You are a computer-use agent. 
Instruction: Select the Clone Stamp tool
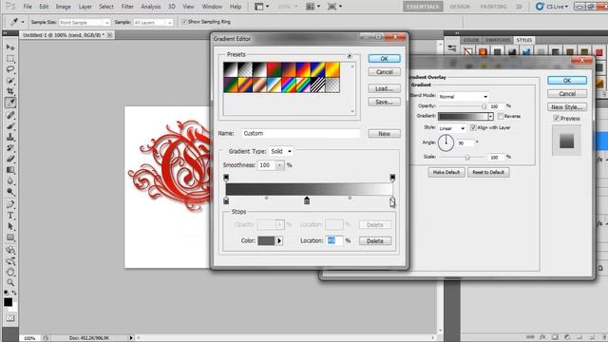click(10, 137)
